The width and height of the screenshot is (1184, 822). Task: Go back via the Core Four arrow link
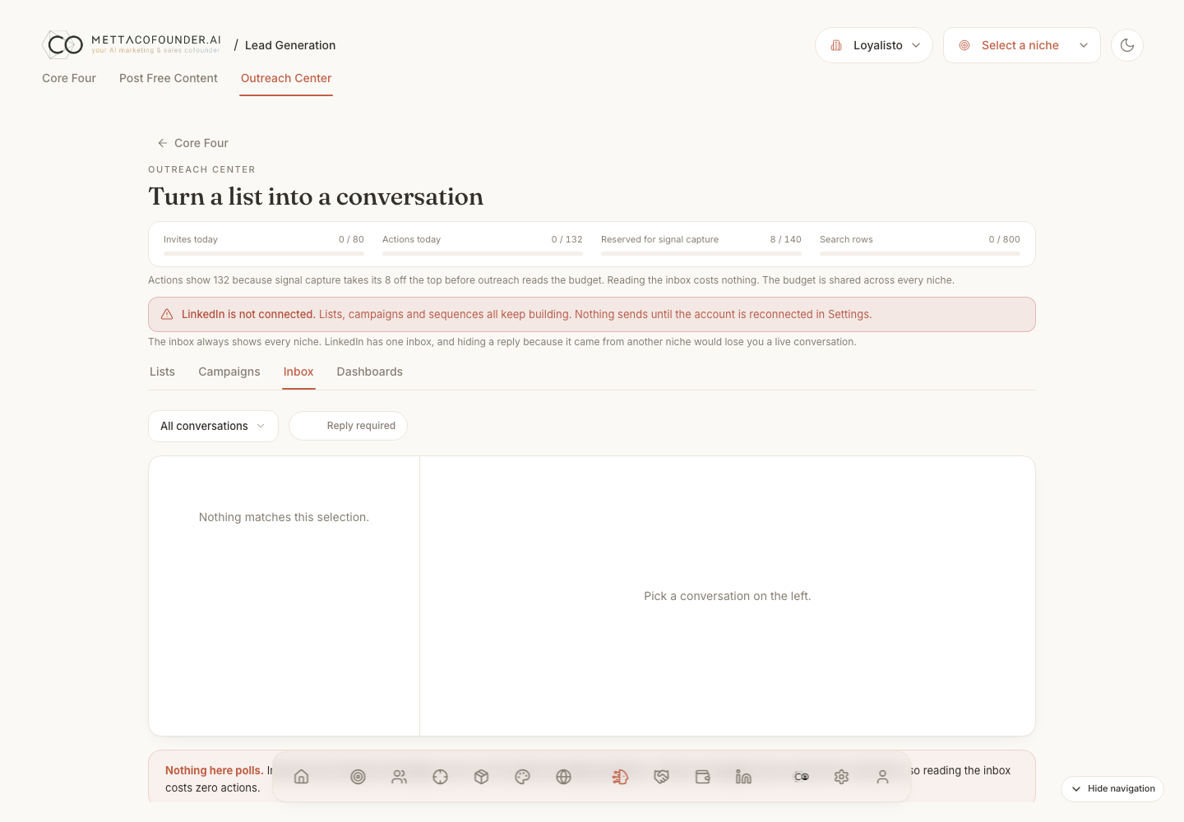192,143
